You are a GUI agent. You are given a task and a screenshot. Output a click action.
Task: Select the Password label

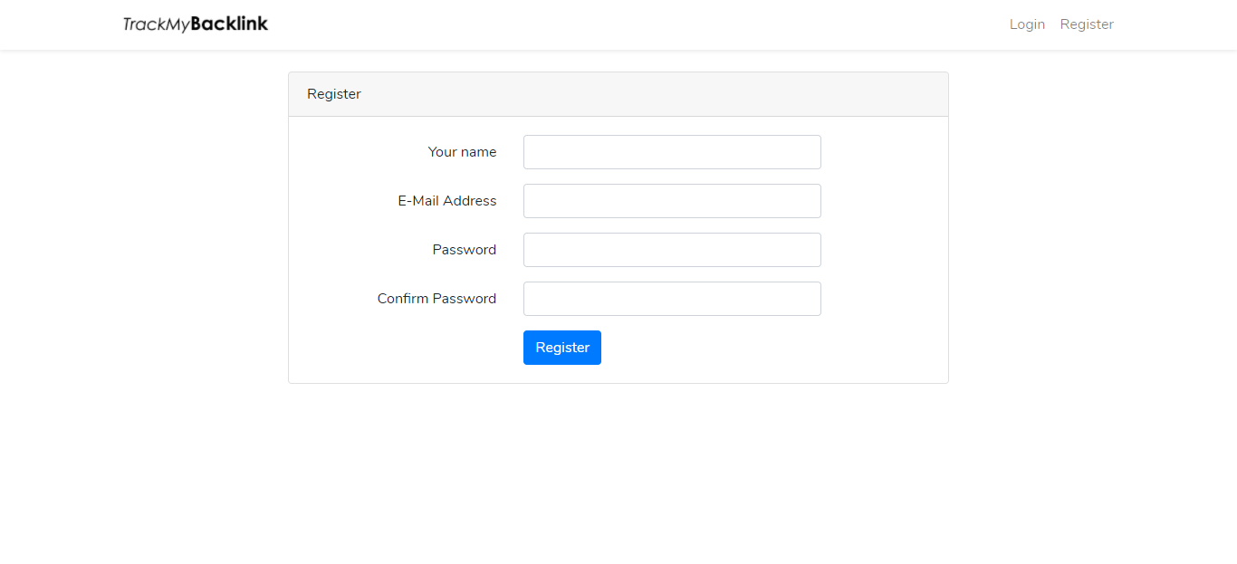tap(464, 250)
